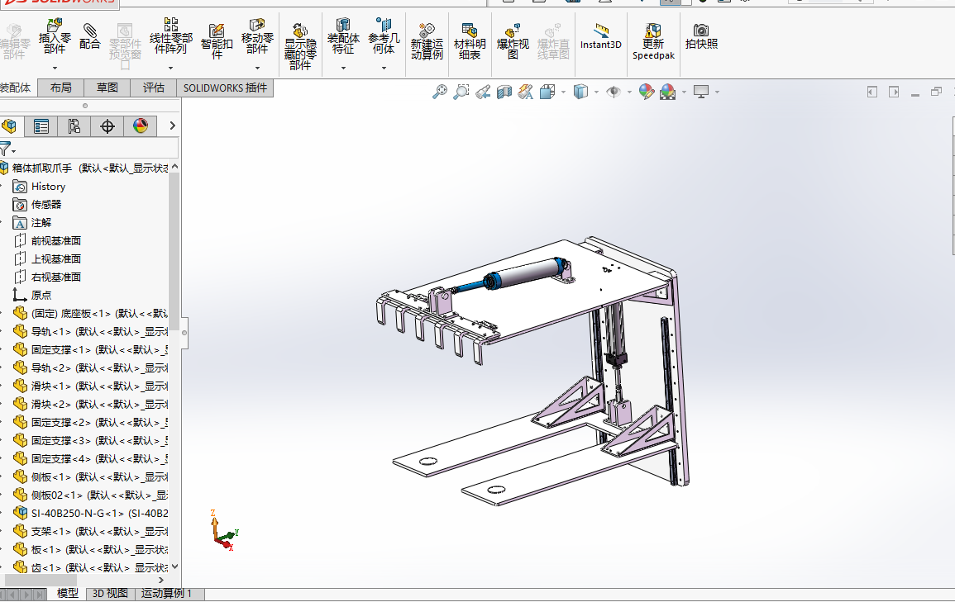Open Bill of Materials (材料明细表) tool
955x602 pixels.
click(x=470, y=41)
